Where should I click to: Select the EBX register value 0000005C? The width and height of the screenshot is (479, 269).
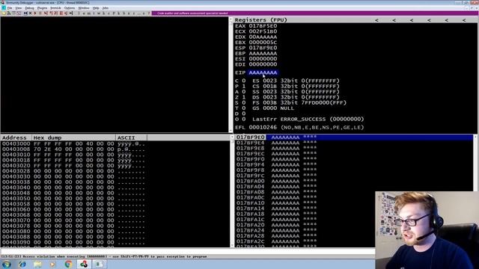tap(263, 43)
